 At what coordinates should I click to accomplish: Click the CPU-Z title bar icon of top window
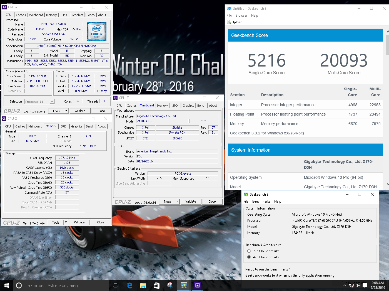[x=4, y=7]
